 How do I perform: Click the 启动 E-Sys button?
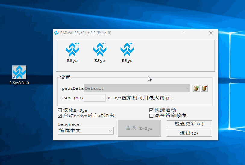(x=139, y=129)
